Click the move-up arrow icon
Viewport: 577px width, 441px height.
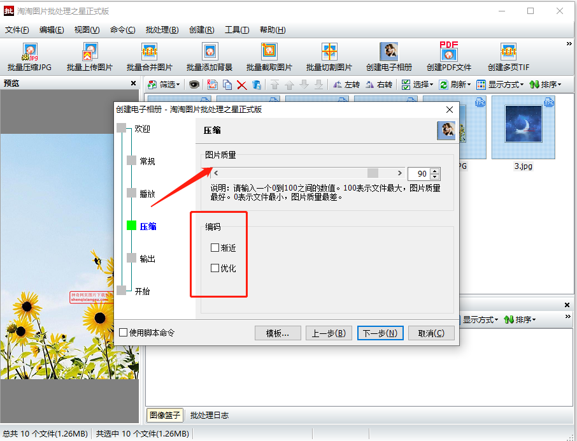(289, 85)
